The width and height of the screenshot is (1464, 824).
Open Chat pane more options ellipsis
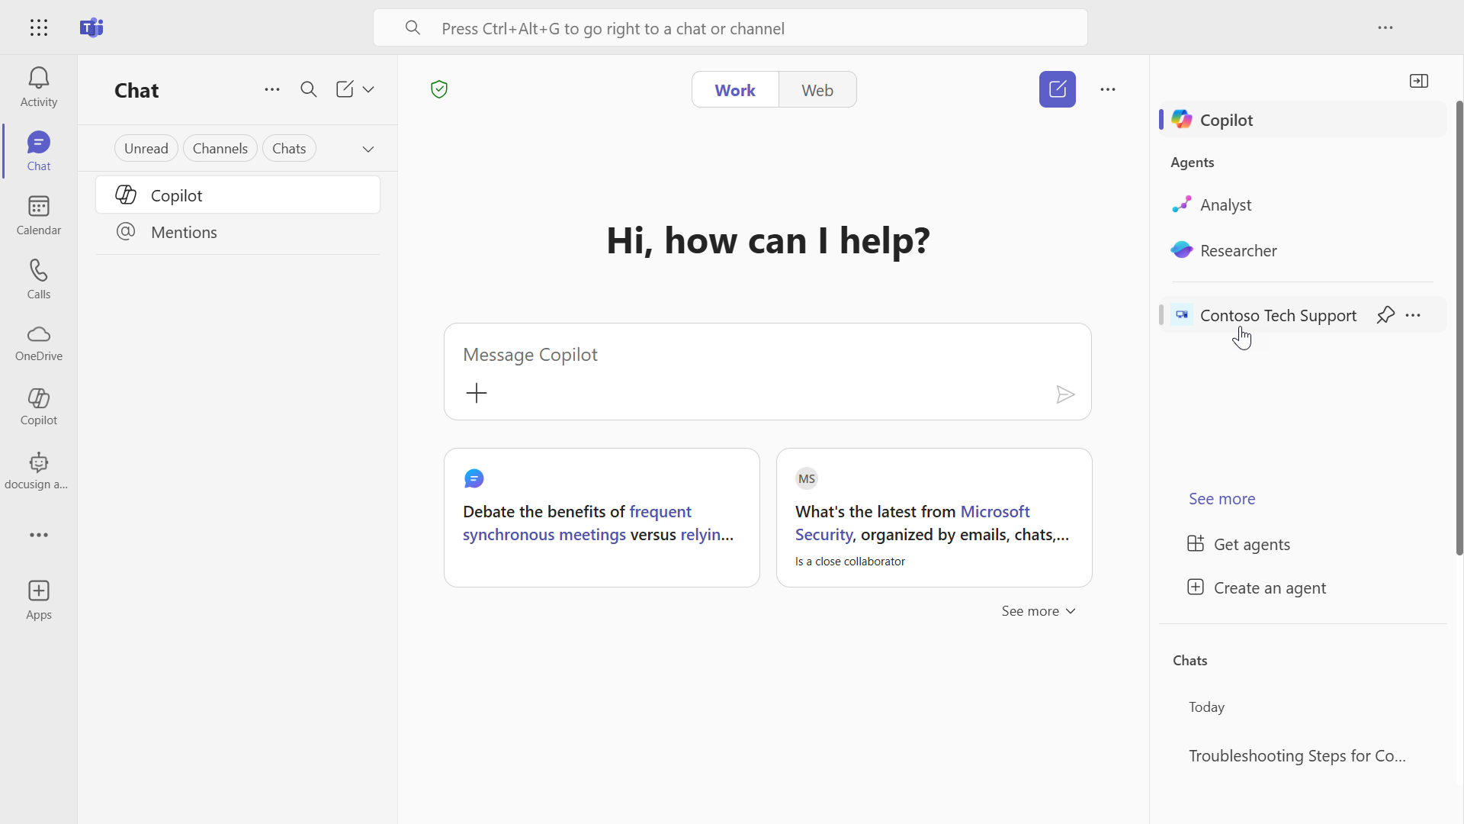(x=272, y=89)
